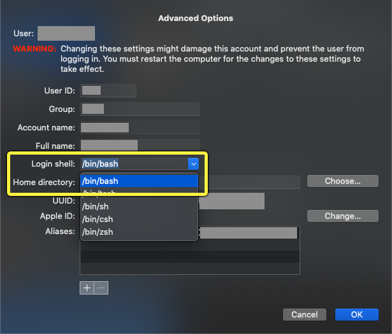The width and height of the screenshot is (392, 334).
Task: Choose /bin/csh in the dropdown list
Action: tap(139, 219)
